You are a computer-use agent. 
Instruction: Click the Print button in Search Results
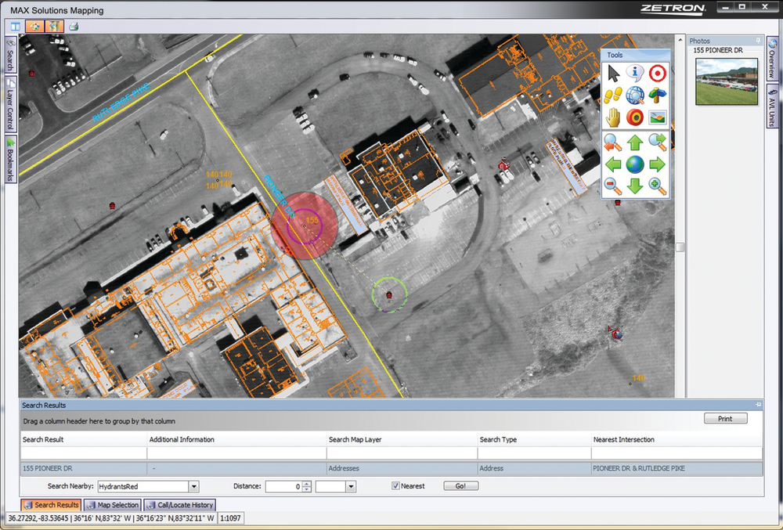click(725, 418)
